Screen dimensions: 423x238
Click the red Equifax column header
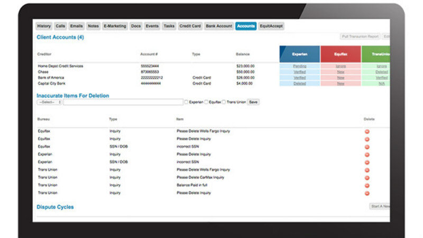click(340, 54)
